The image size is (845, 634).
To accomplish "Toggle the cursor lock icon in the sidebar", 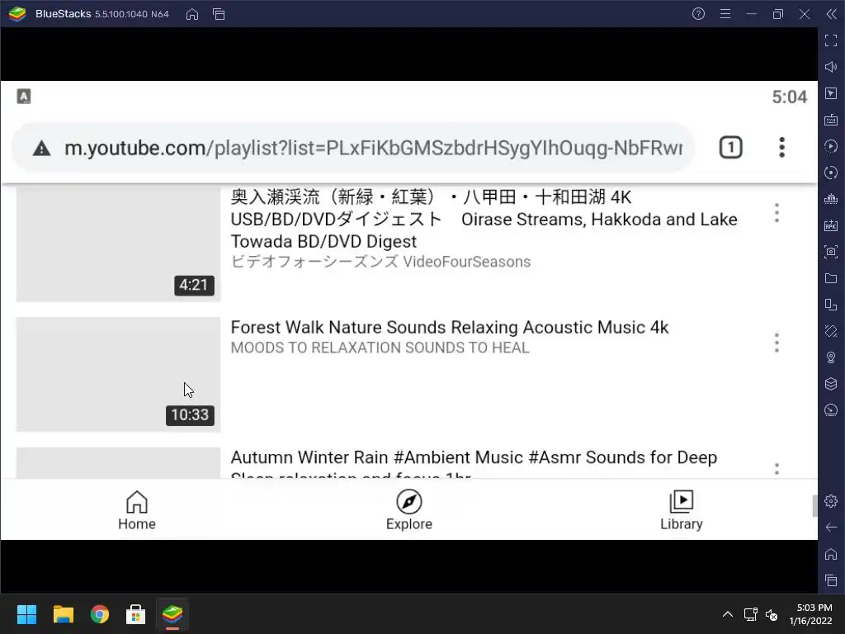I will point(831,93).
